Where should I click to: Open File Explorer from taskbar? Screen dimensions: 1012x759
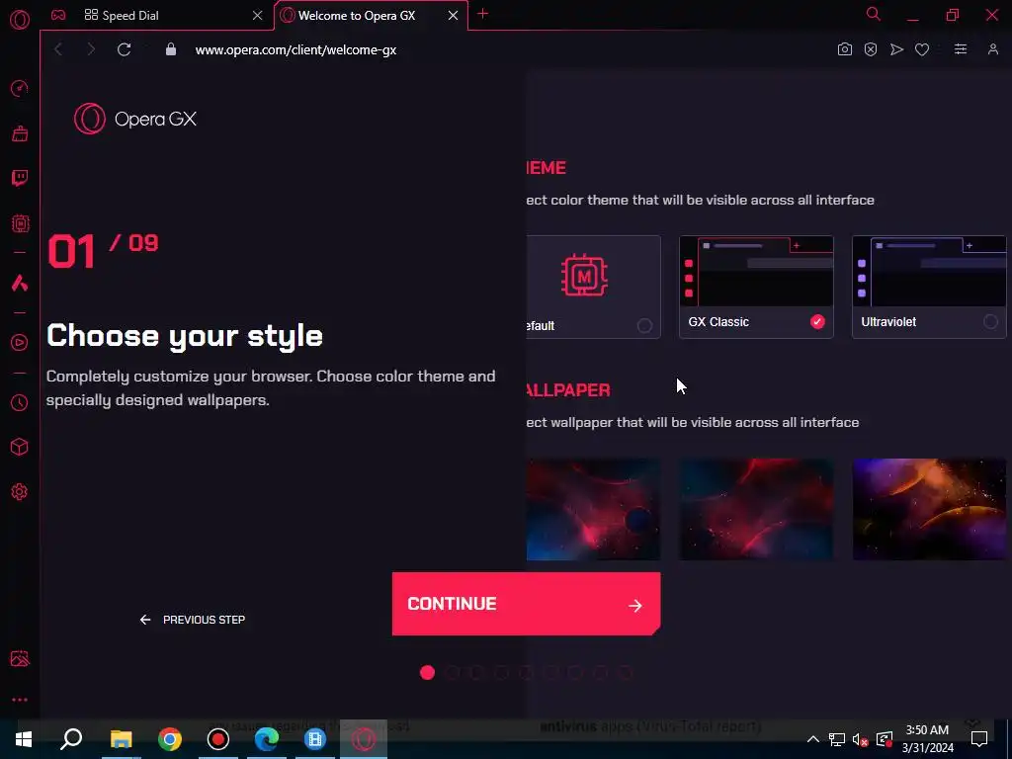(x=121, y=739)
